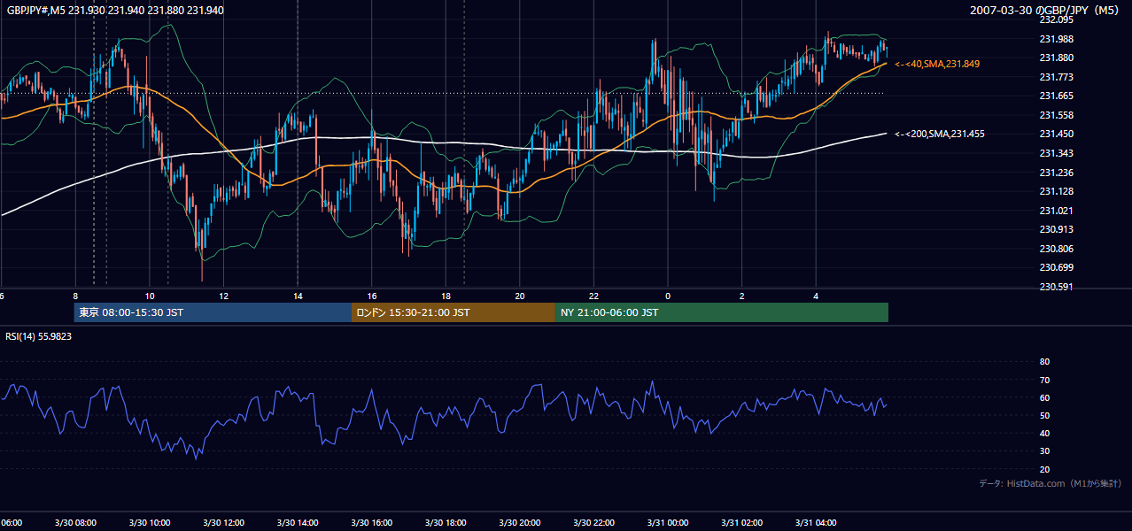Click the 3/30 18:00 time axis label
Viewport: 1132px width, 531px height.
click(446, 523)
